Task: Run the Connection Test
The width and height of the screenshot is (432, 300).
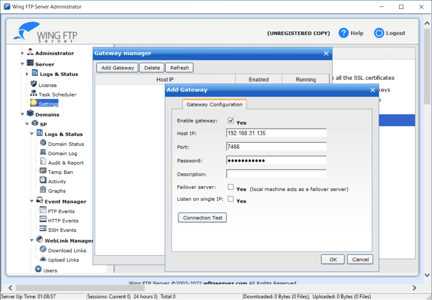Action: point(203,217)
